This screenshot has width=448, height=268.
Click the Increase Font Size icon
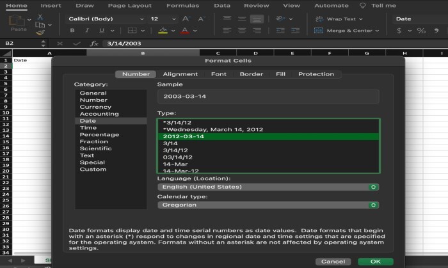(x=186, y=19)
